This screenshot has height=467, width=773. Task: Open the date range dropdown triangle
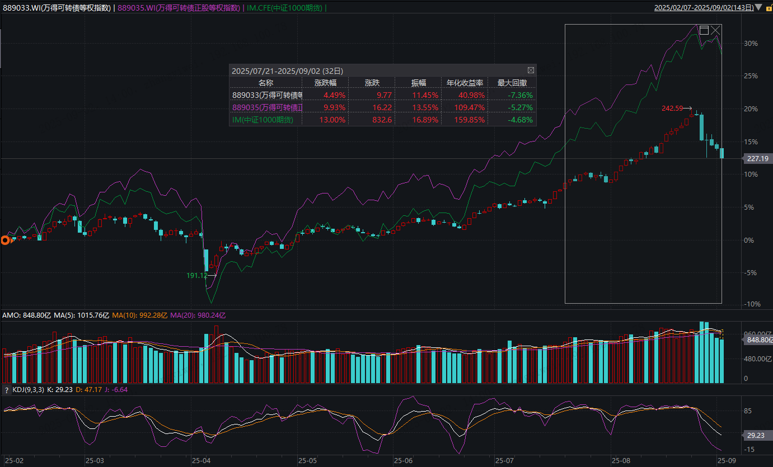point(758,8)
